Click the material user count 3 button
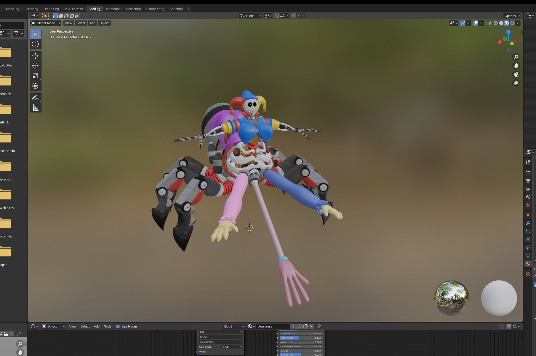 click(x=293, y=326)
